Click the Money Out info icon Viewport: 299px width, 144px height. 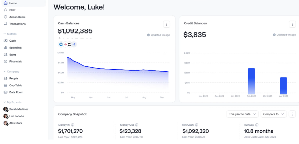(x=137, y=125)
